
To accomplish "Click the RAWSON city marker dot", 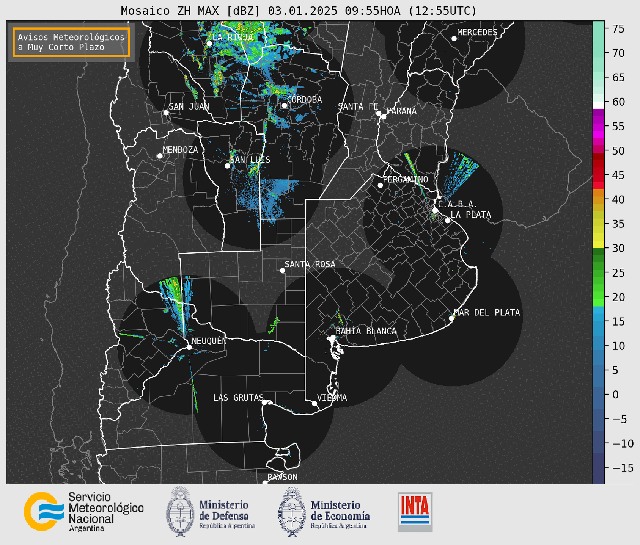I will 265,483.
